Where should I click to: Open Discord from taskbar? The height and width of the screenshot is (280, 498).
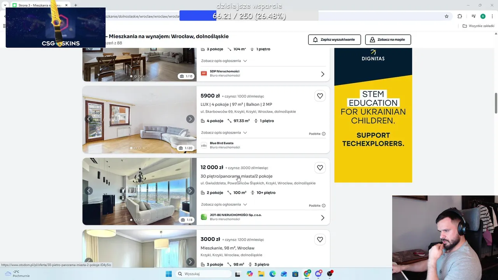point(318,274)
